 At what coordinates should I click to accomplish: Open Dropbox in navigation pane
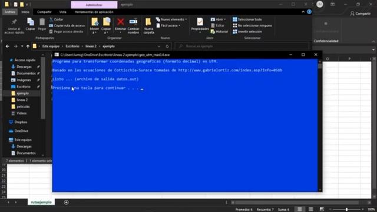coord(18,122)
